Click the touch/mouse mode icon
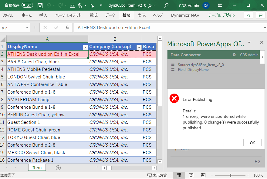The height and width of the screenshot is (179, 267). (80, 5)
